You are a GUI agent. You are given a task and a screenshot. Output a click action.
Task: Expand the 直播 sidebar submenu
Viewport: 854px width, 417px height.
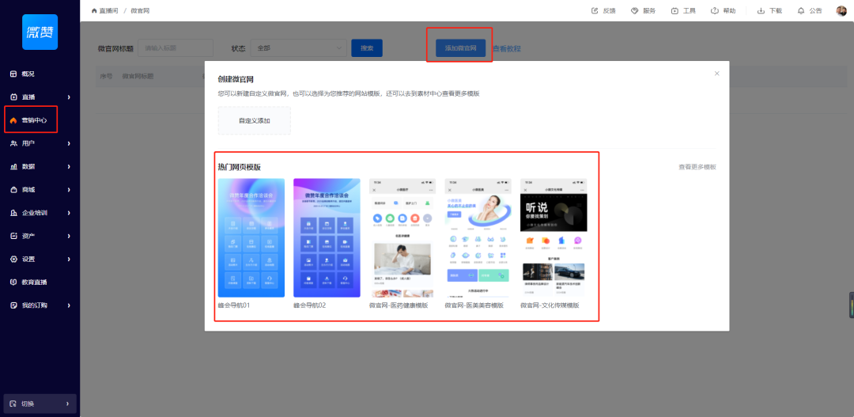pyautogui.click(x=69, y=97)
